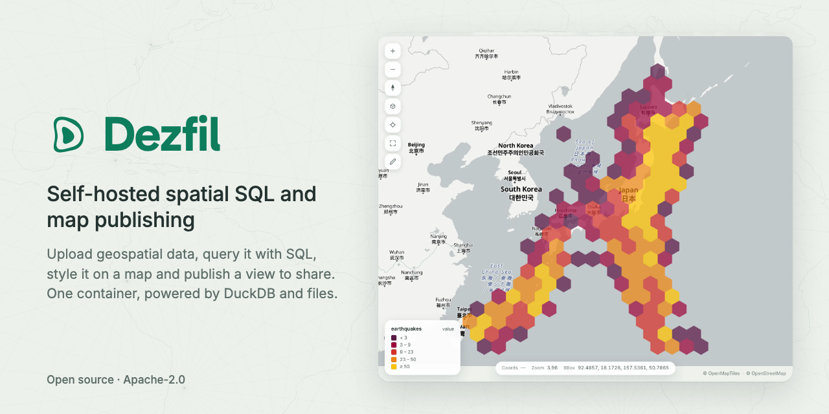829x414 pixels.
Task: Click the Zhengzhou city label
Action: pos(391,208)
